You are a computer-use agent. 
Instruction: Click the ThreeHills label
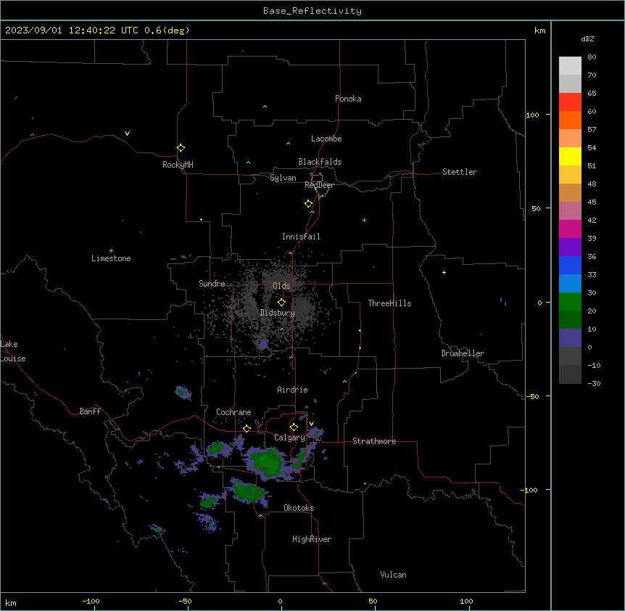point(390,303)
